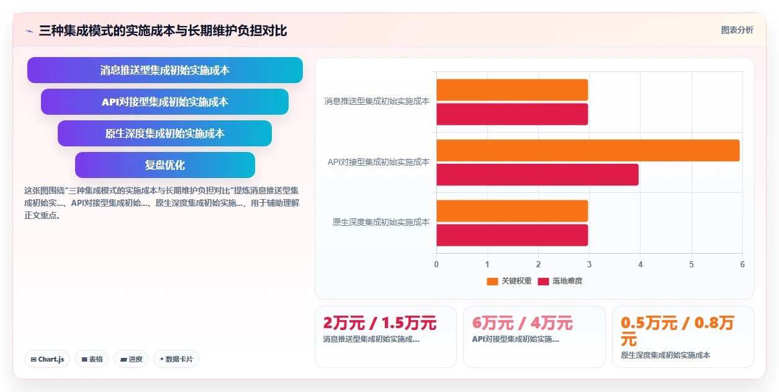The image size is (779, 392).
Task: Click the 关键权重 legend text
Action: click(516, 281)
